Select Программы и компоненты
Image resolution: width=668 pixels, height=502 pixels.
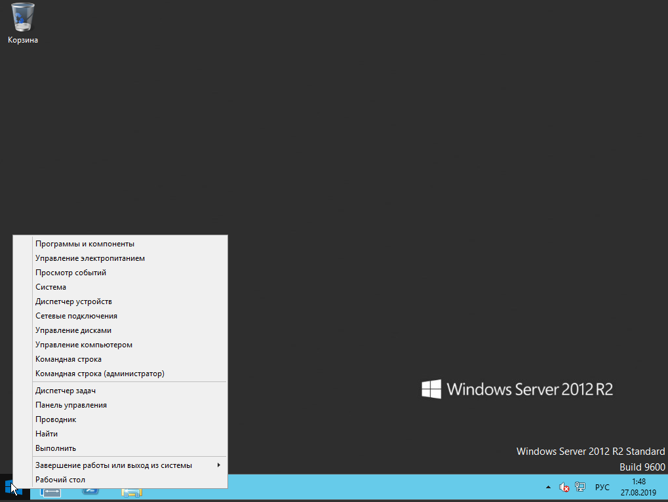(85, 244)
